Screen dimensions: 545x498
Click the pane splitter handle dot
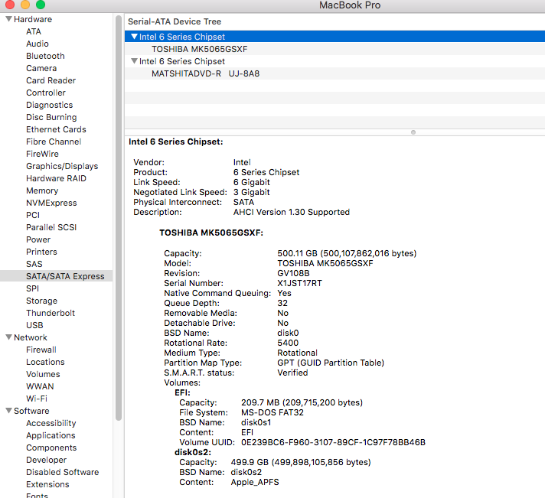tap(413, 132)
